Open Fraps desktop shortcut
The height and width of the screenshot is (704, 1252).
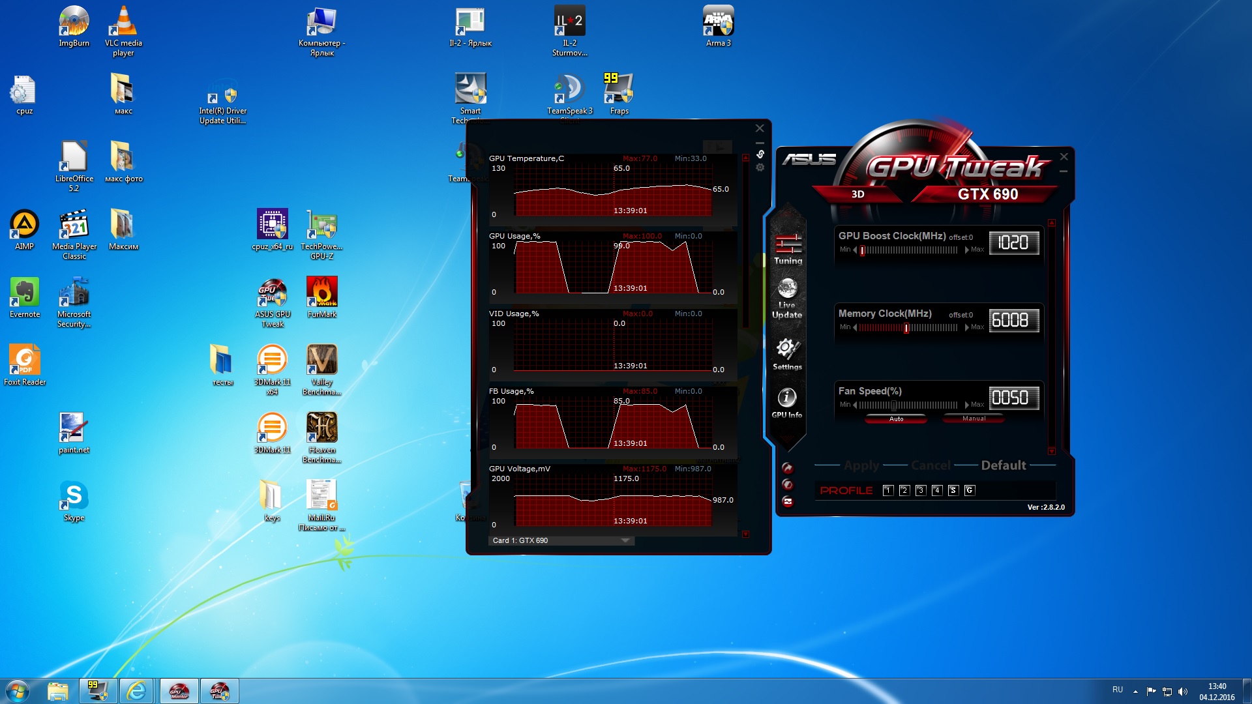point(619,94)
